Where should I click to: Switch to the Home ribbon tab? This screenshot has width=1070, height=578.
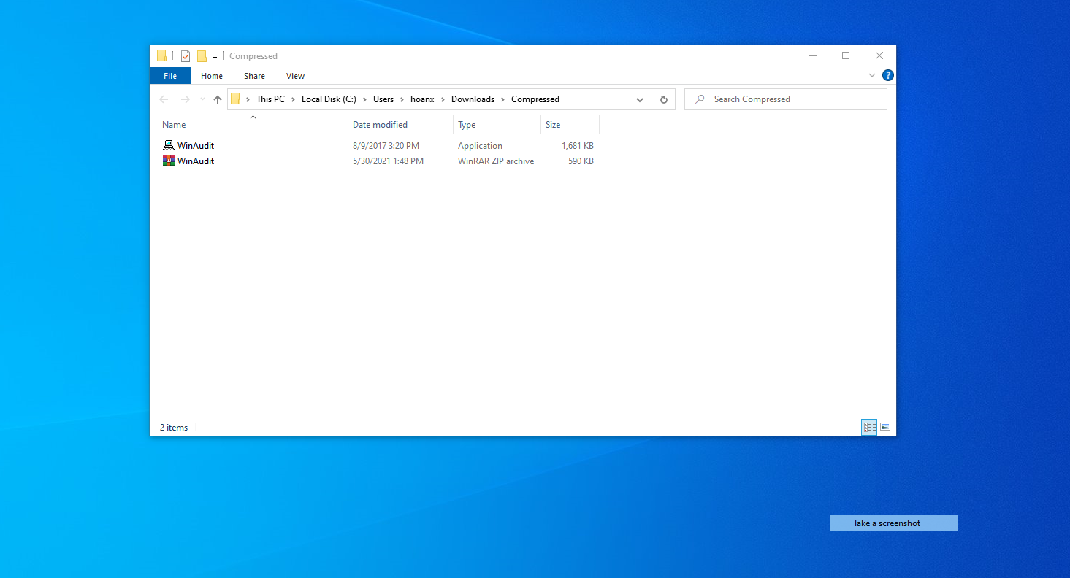pos(212,76)
